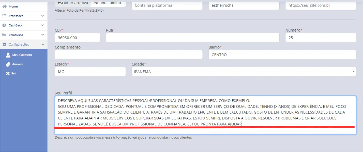
Task: Click the Relatórios chart icon
Action: coord(4,35)
